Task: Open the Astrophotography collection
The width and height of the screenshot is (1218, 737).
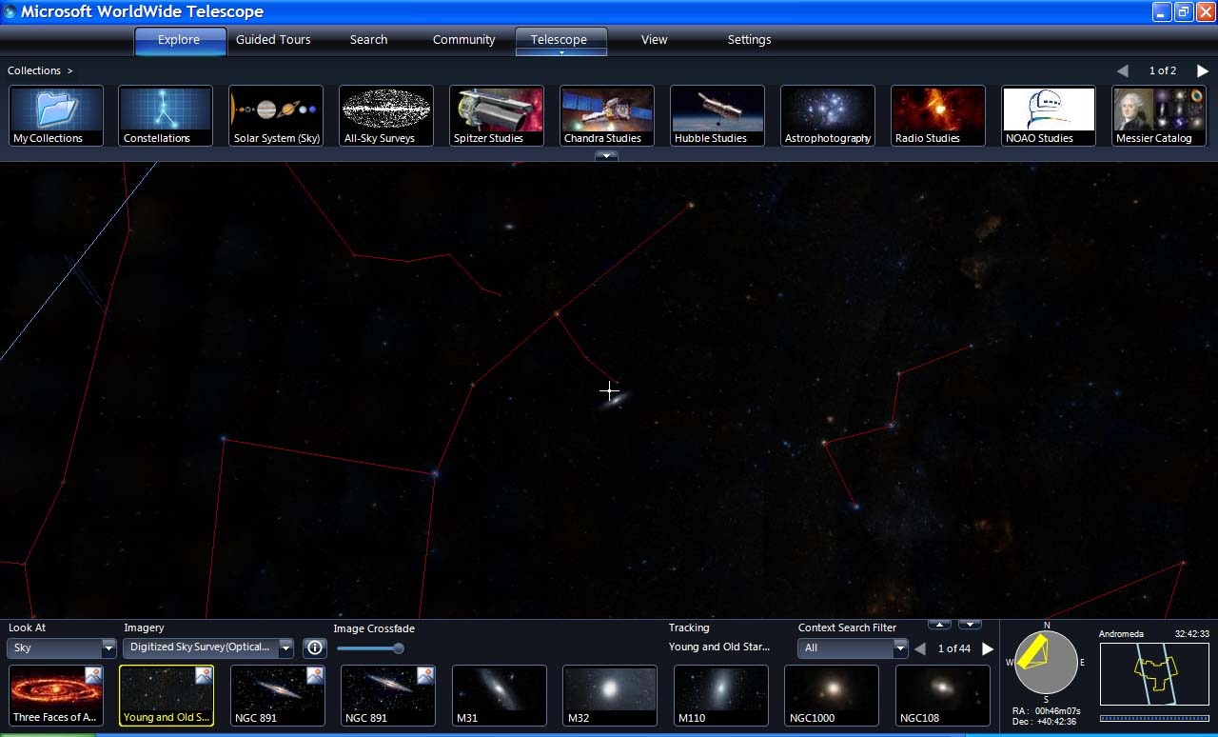Action: click(828, 116)
